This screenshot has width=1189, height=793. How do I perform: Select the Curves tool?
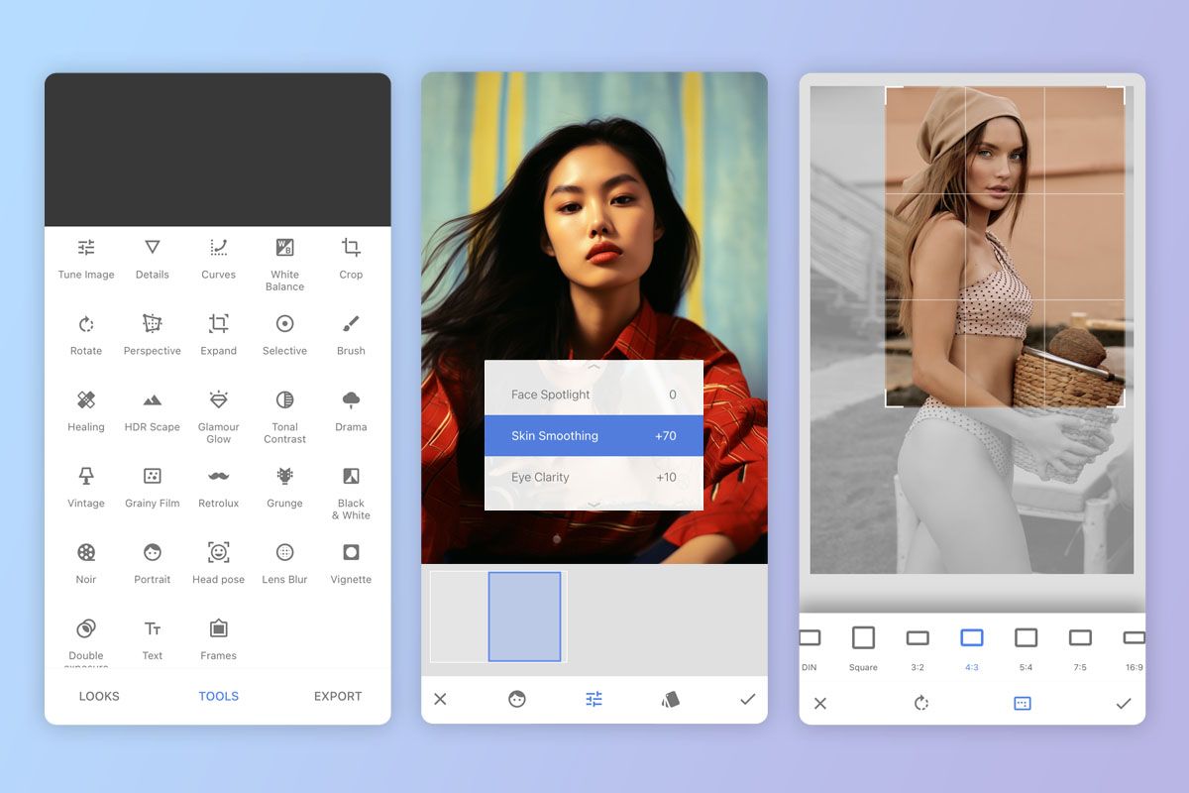[x=218, y=258]
